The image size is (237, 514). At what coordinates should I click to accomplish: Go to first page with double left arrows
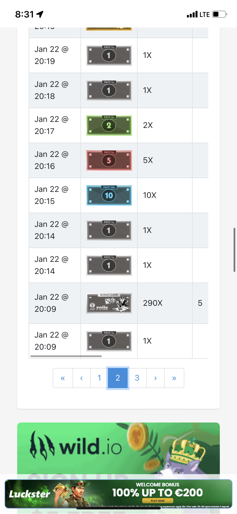coord(63,378)
